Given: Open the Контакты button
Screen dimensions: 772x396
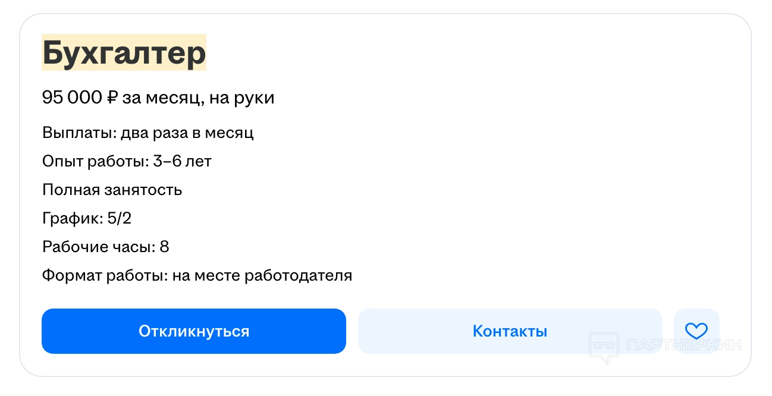Looking at the screenshot, I should click(510, 331).
